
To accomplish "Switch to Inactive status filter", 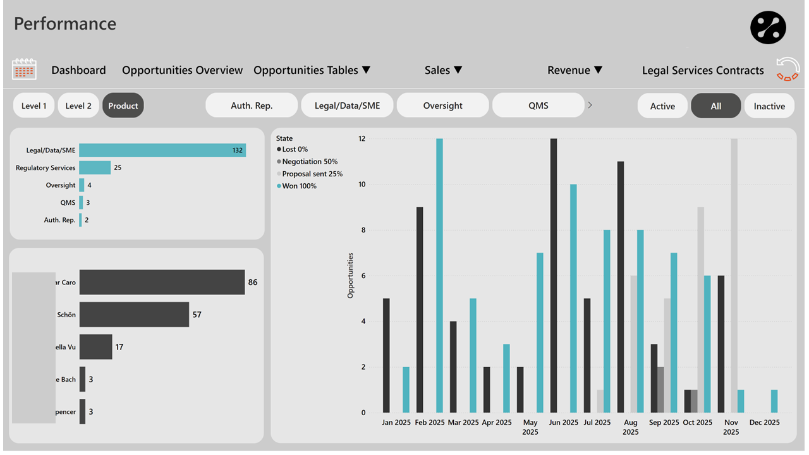I will [769, 106].
